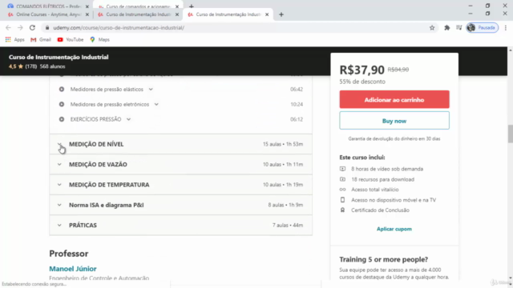
Task: Click the '15 aulas • 1h 53m' duration text
Action: click(283, 144)
